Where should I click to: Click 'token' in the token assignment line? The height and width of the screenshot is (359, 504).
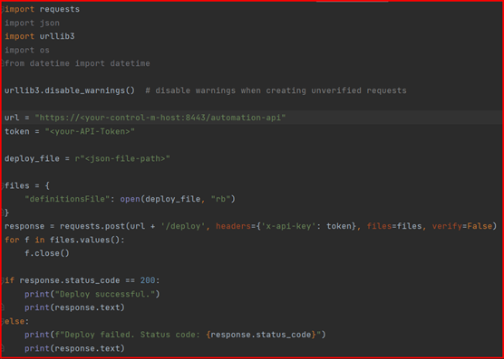tap(17, 131)
